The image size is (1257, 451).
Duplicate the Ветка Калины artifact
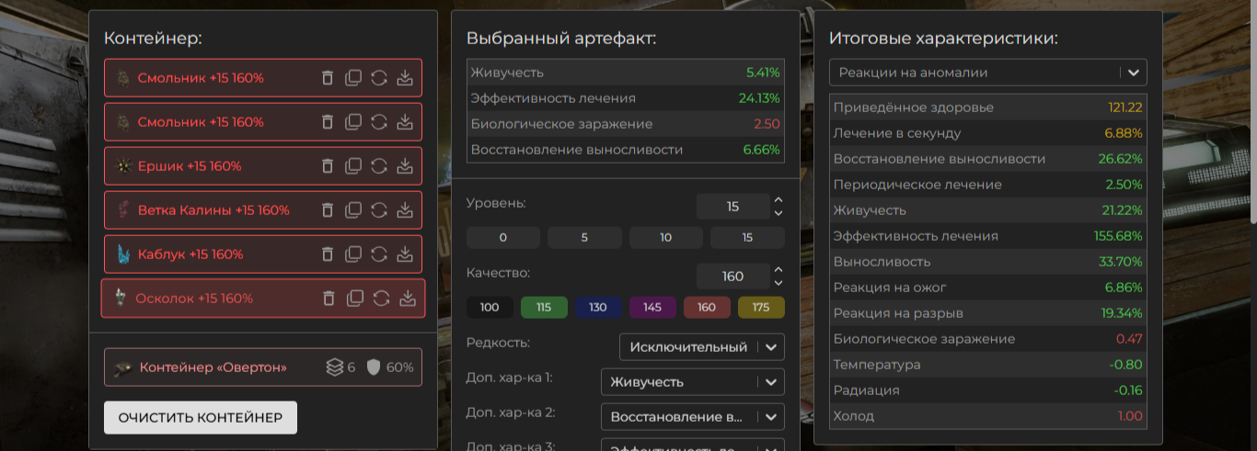(x=353, y=210)
